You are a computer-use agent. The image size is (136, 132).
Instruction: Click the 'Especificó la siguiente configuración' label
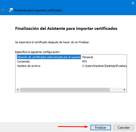click(37, 52)
